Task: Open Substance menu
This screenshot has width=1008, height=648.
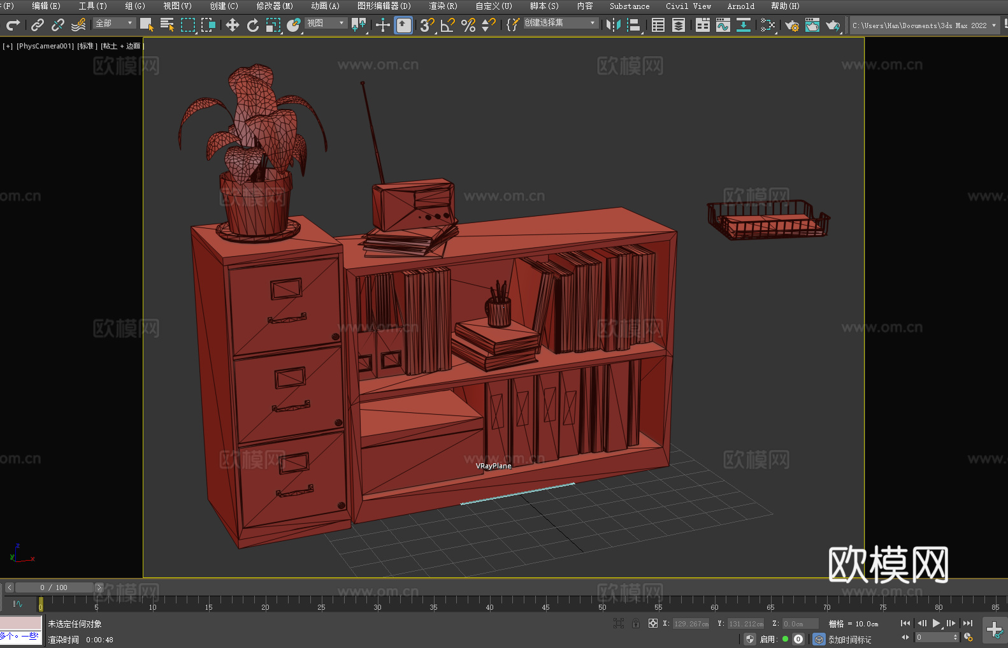Action: pyautogui.click(x=630, y=6)
